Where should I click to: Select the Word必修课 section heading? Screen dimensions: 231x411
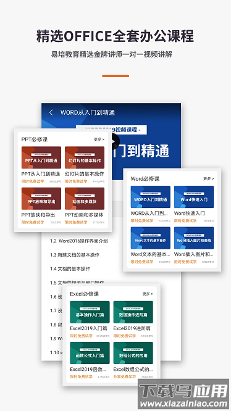[x=145, y=179]
